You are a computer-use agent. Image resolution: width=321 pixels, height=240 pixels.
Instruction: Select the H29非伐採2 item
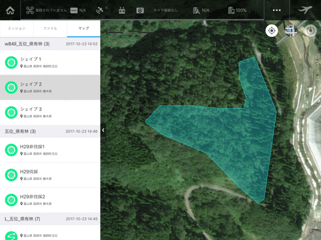(x=50, y=200)
